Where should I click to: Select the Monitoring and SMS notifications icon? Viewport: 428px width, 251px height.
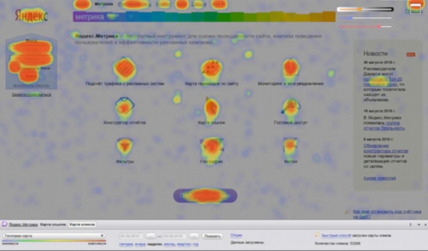(291, 67)
